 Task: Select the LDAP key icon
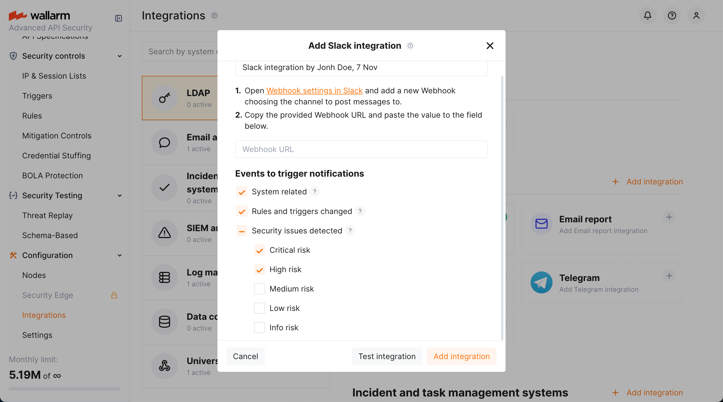click(x=165, y=98)
